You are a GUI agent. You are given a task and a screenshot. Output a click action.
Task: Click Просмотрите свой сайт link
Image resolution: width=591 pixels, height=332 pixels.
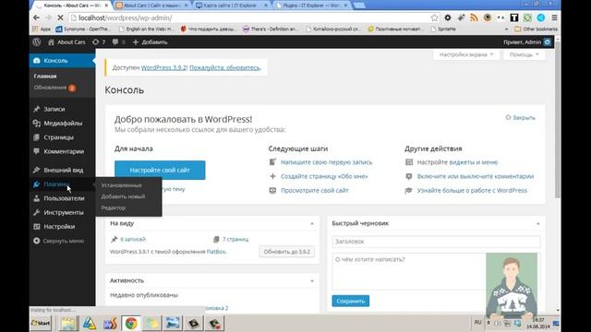(315, 191)
